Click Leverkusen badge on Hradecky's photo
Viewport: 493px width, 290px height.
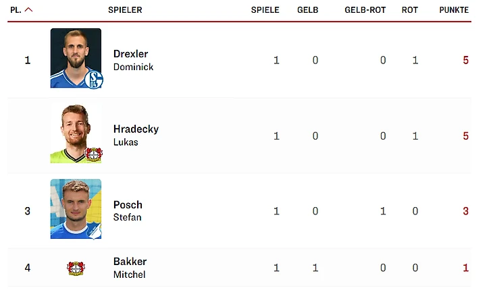click(94, 155)
